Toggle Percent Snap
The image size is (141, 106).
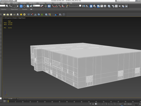[60, 6]
